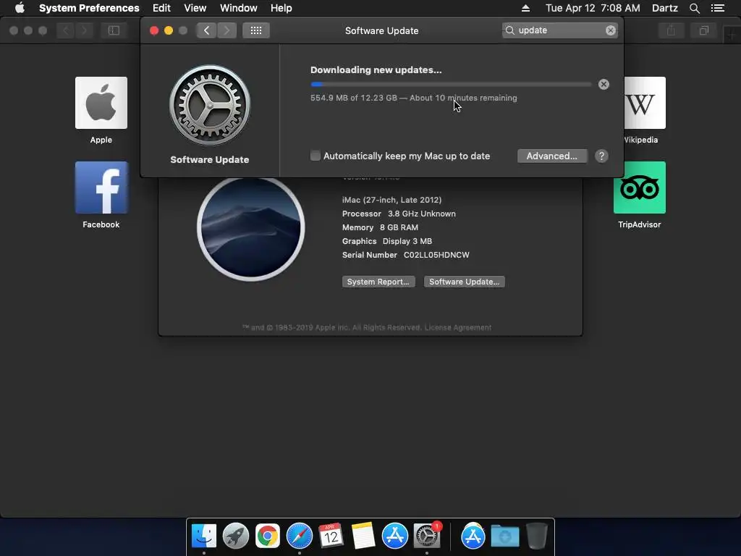Open Spotlight search in menu bar
The image size is (741, 556).
click(x=694, y=8)
